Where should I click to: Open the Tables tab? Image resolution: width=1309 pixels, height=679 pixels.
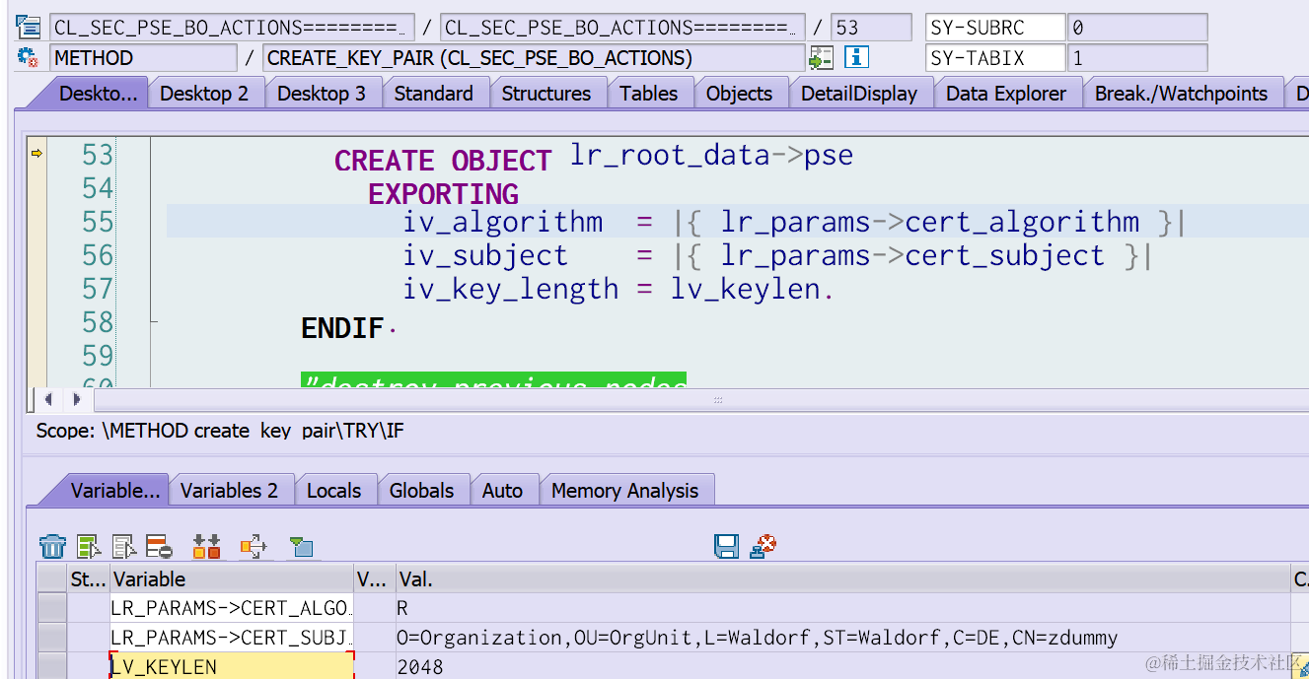click(x=648, y=94)
